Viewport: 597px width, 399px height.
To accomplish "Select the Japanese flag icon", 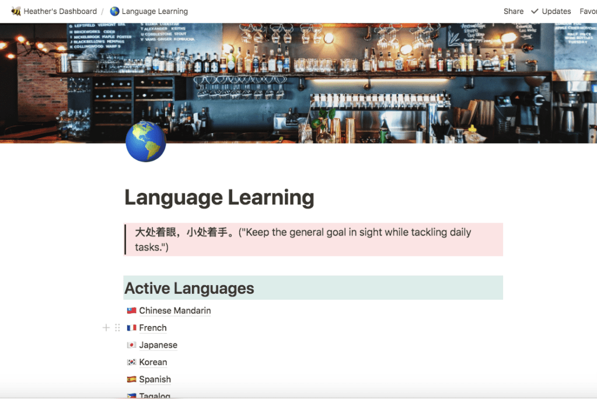I will pos(131,345).
